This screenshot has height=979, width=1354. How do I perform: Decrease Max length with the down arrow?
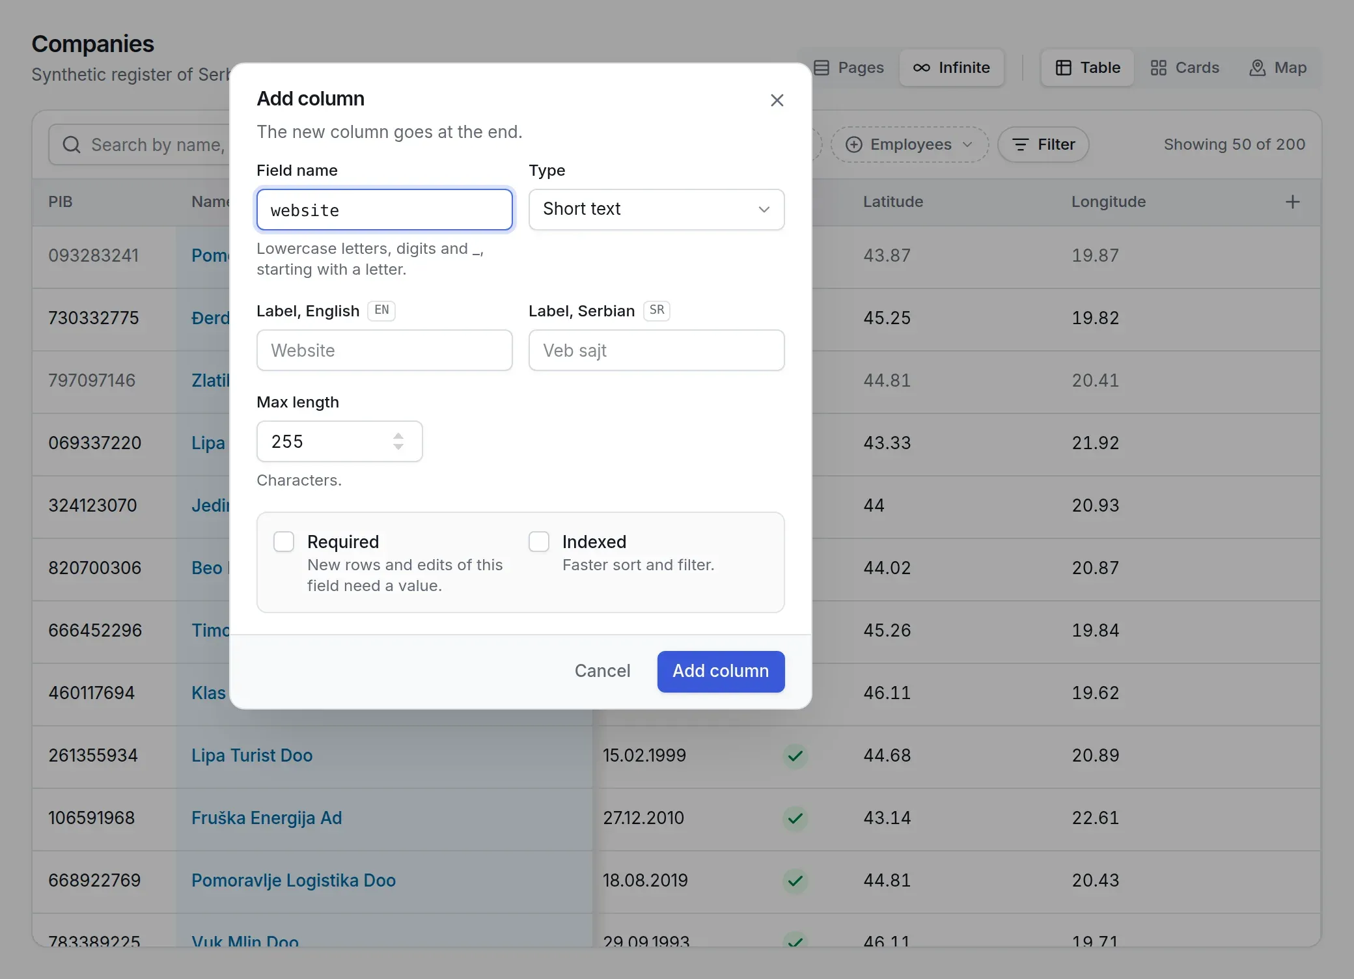[398, 447]
